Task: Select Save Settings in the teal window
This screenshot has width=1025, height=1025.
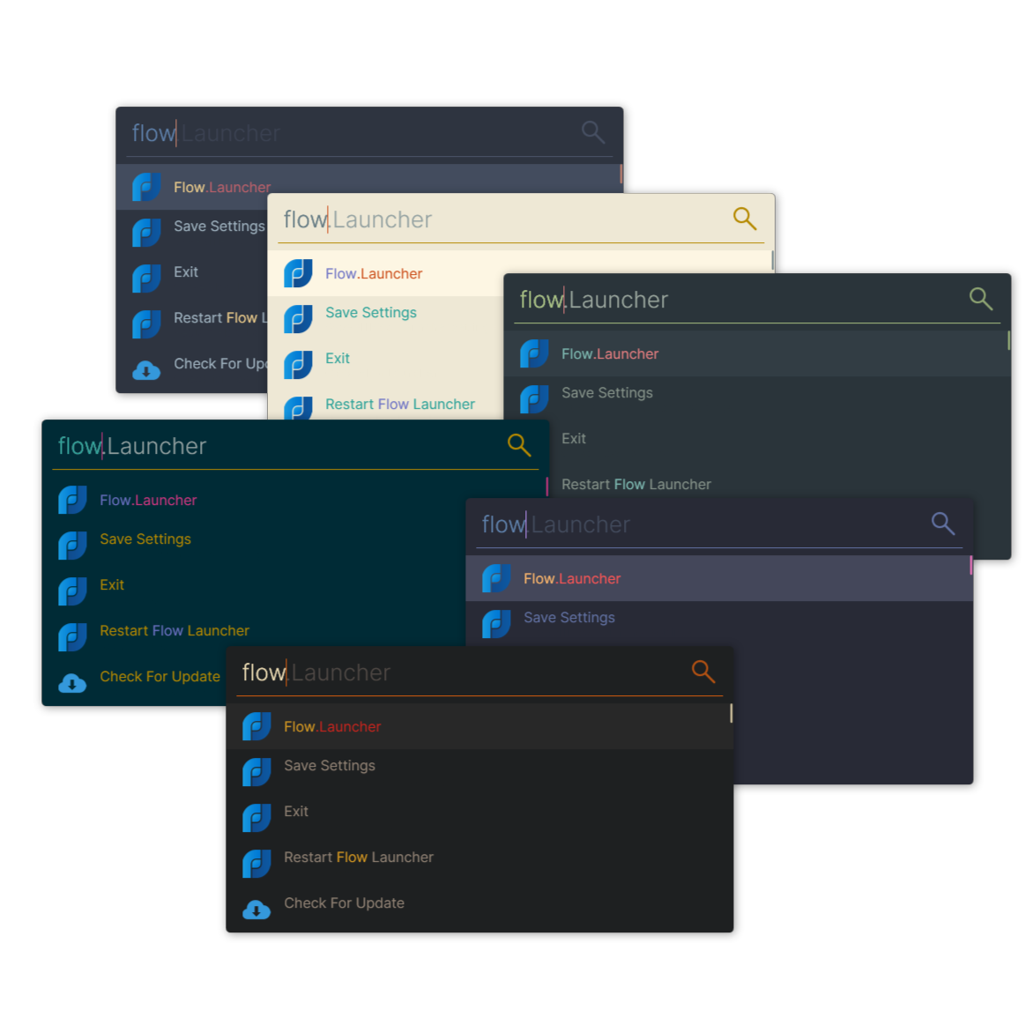Action: click(145, 539)
